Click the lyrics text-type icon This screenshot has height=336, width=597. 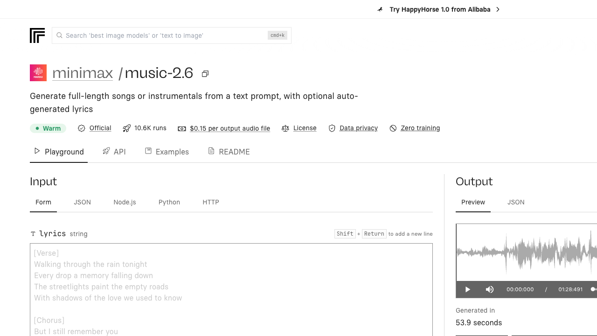[x=33, y=234]
